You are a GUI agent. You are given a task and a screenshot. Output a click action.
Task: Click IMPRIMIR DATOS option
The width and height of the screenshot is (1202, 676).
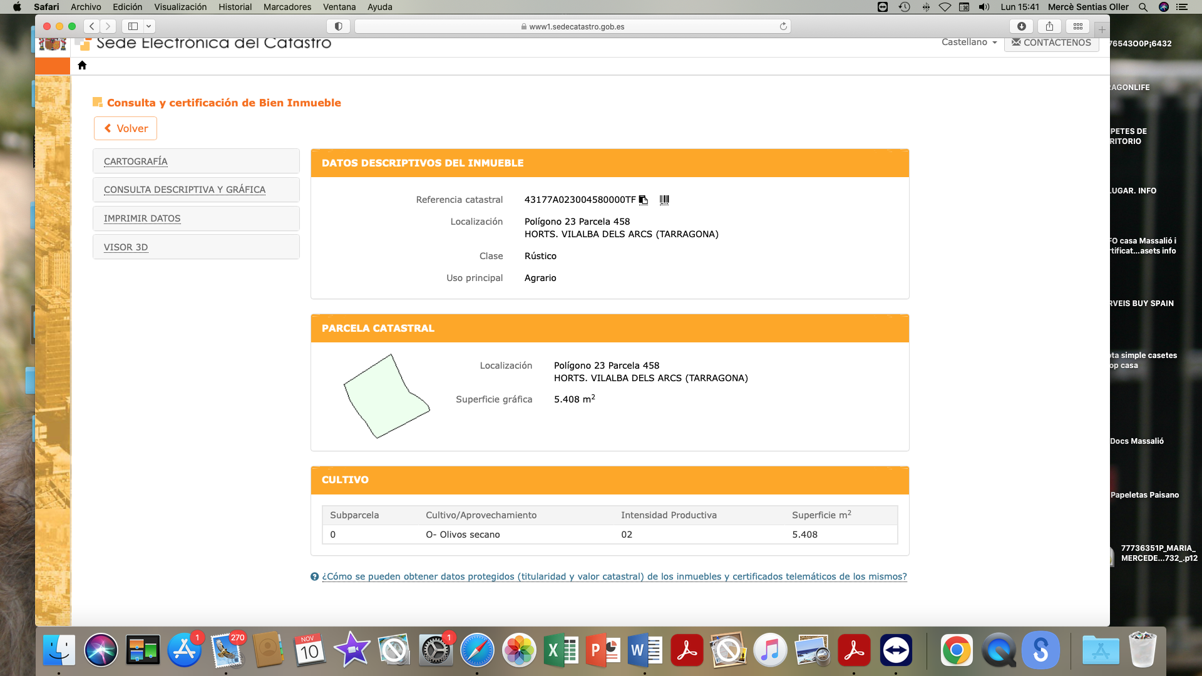(142, 218)
